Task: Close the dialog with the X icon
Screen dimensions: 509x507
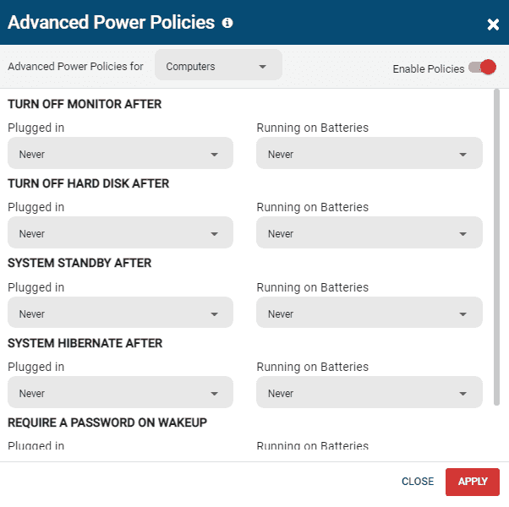Action: 493,25
